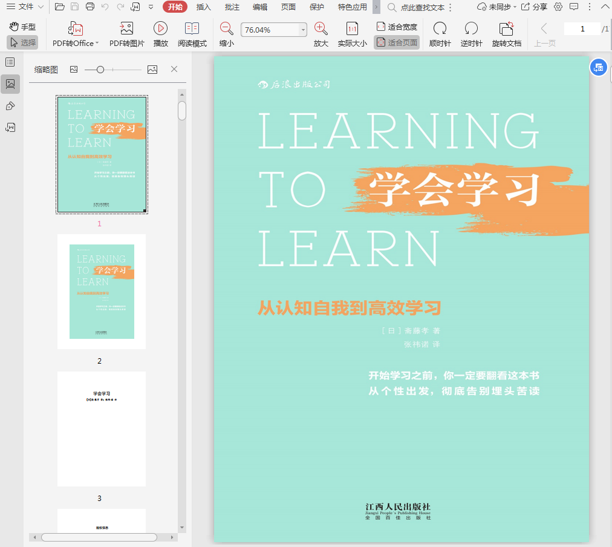Expand the 文件 menu dropdown
This screenshot has height=547, width=612.
click(x=41, y=7)
